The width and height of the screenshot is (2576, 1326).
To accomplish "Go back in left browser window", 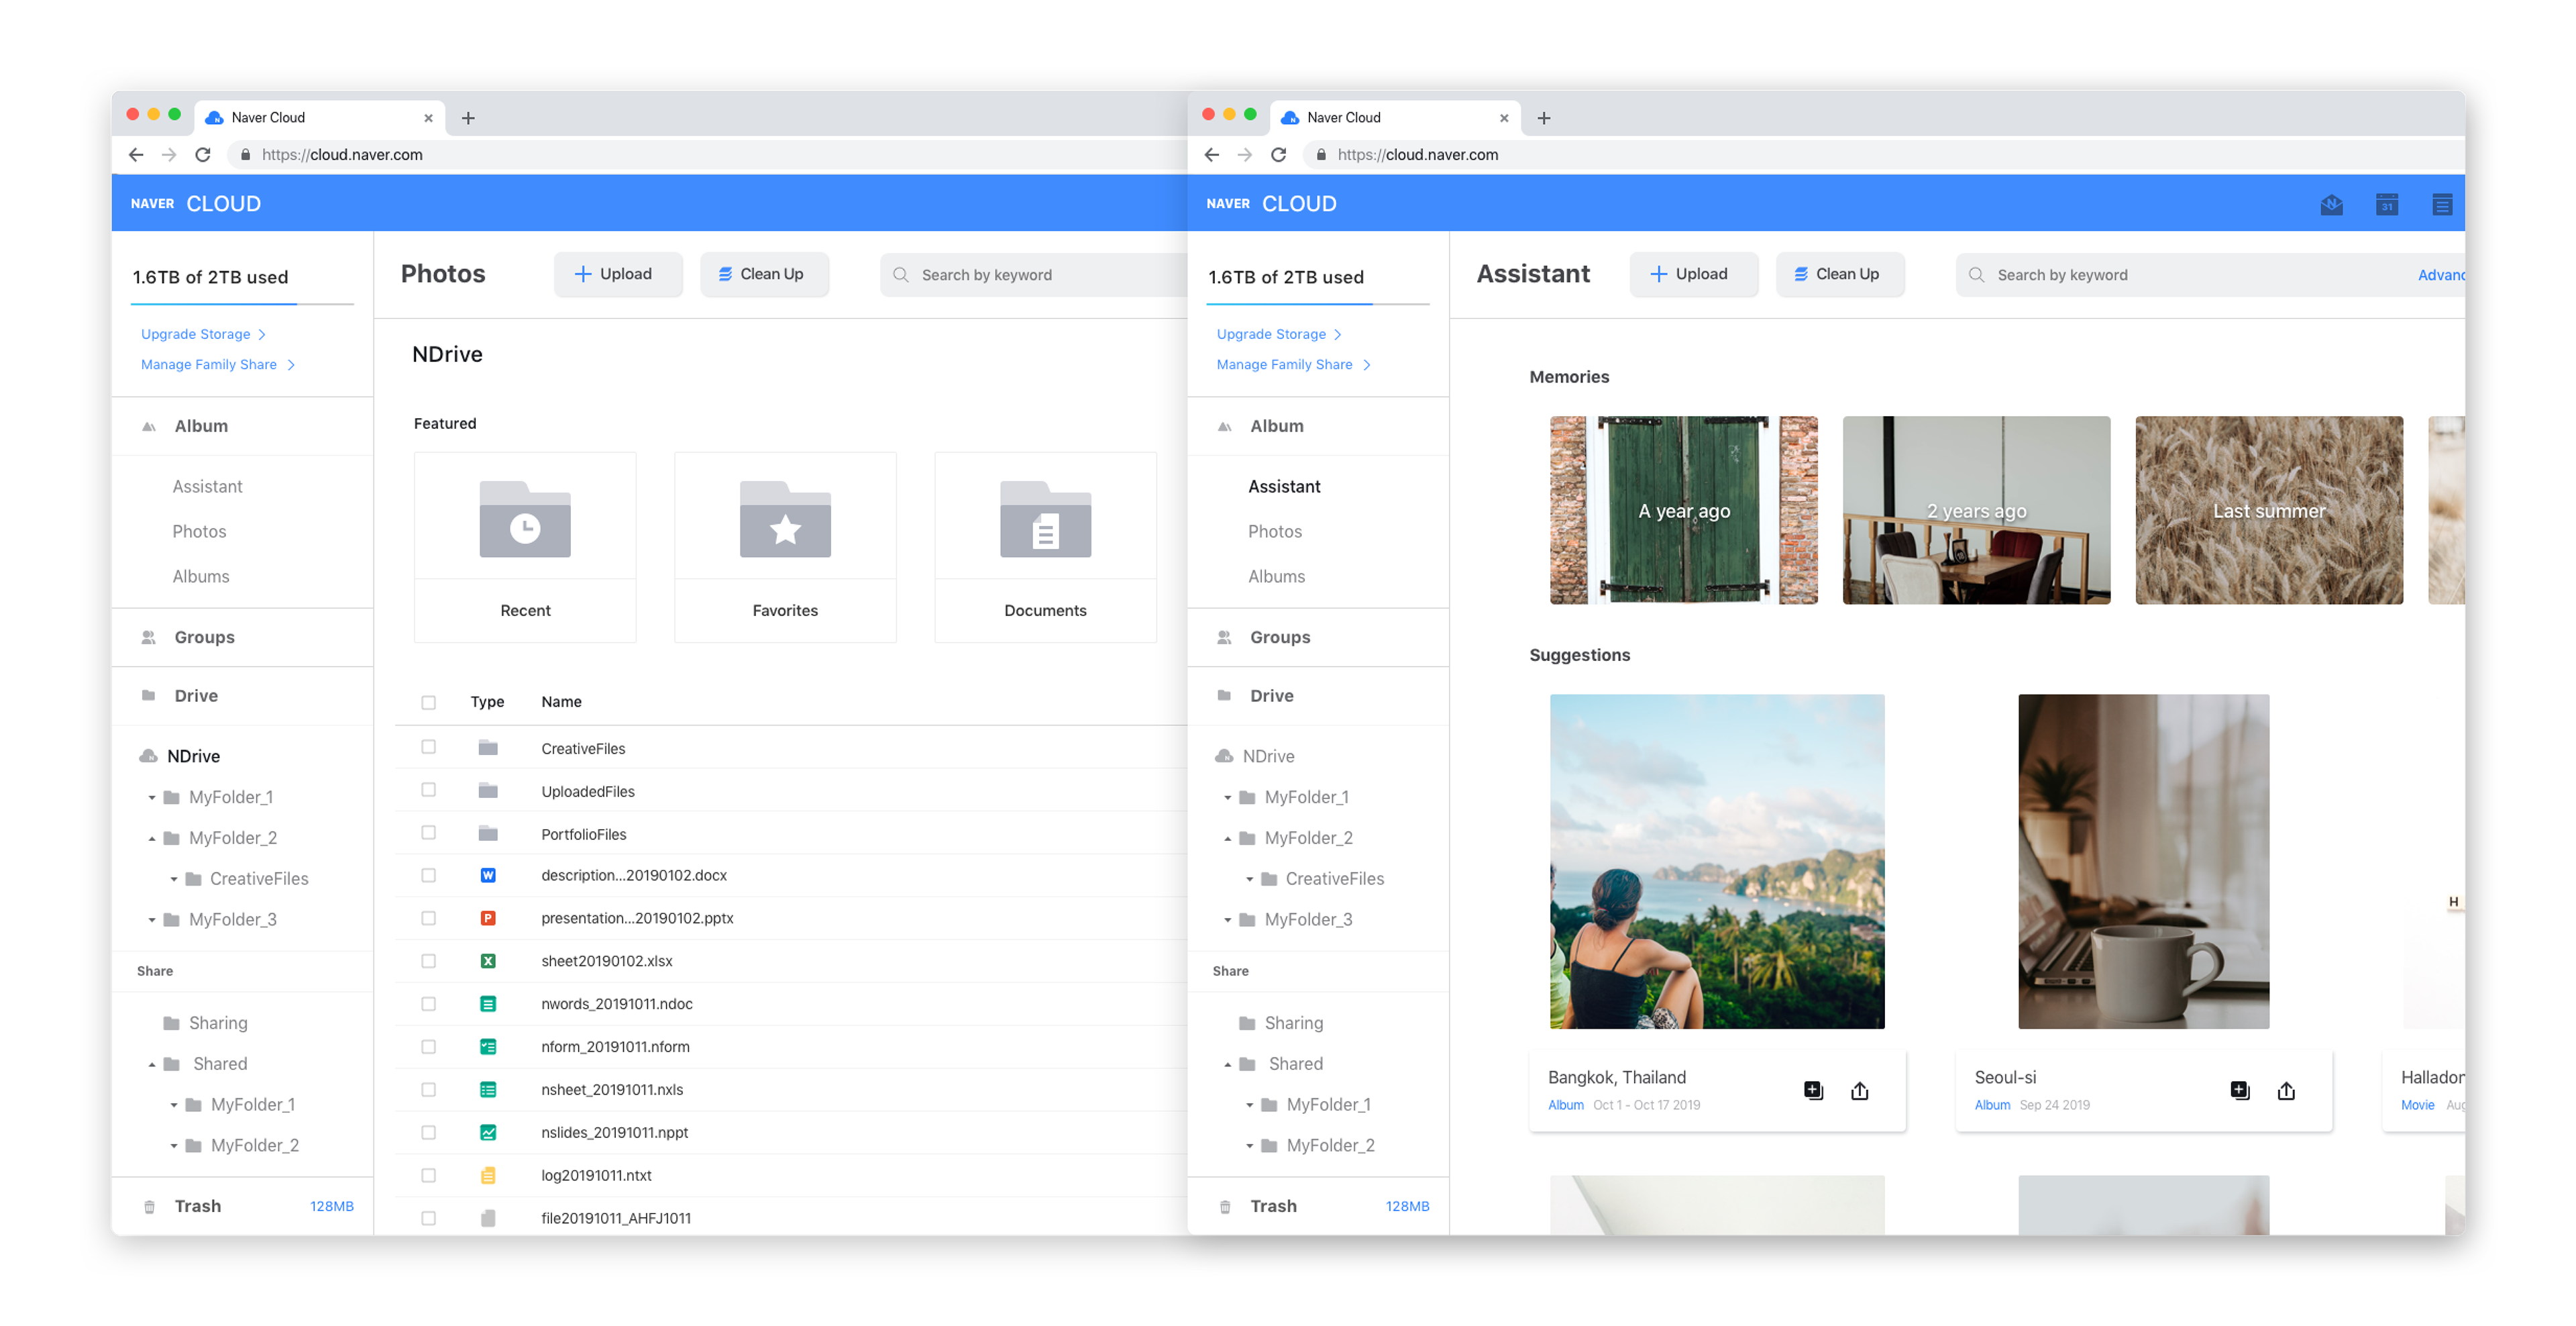I will click(136, 154).
